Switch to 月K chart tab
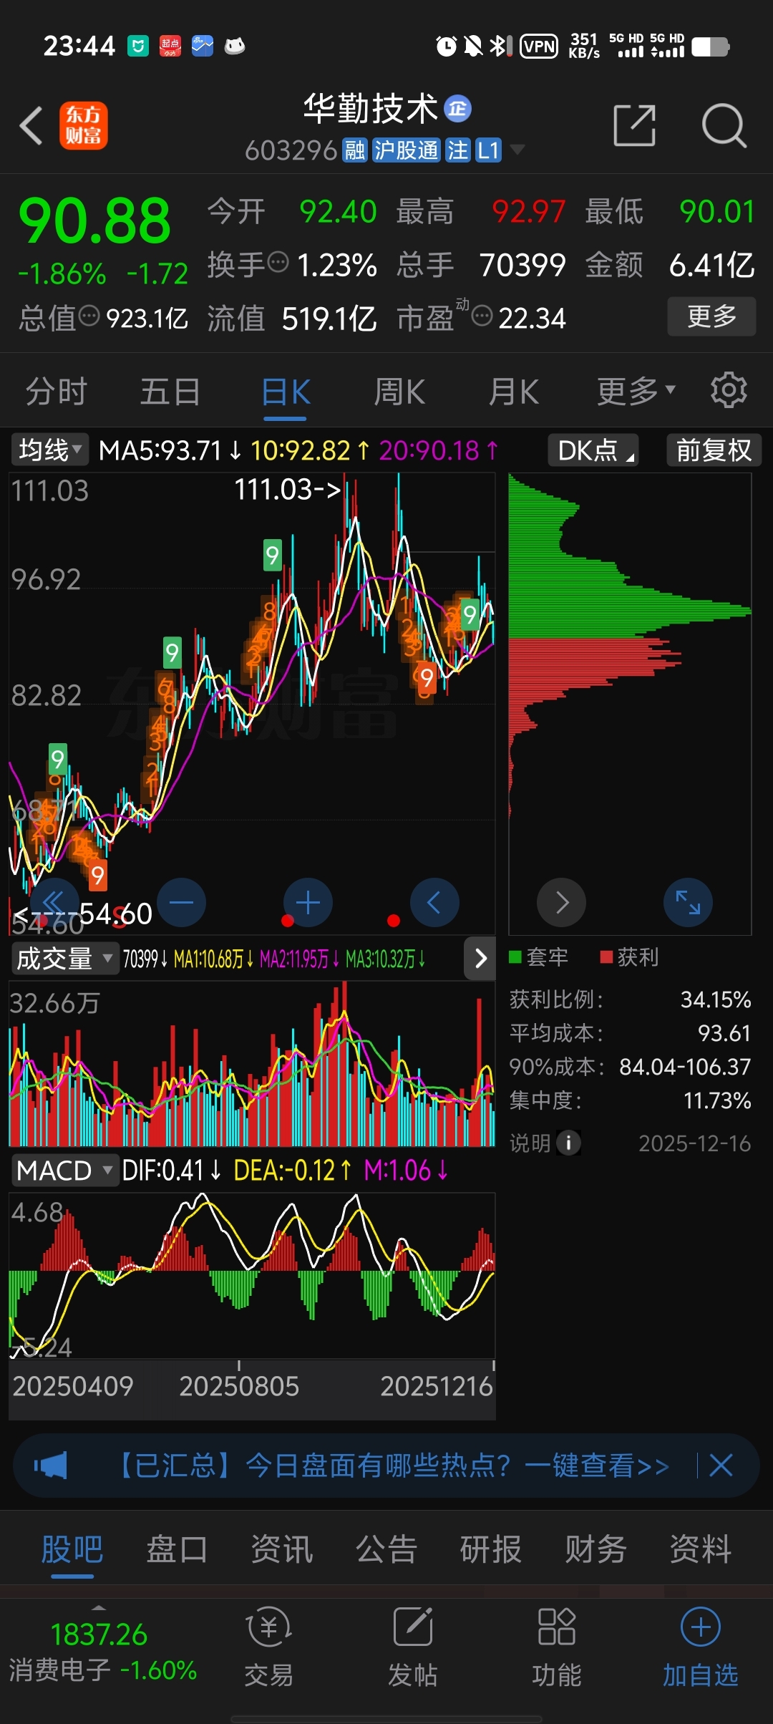 514,392
